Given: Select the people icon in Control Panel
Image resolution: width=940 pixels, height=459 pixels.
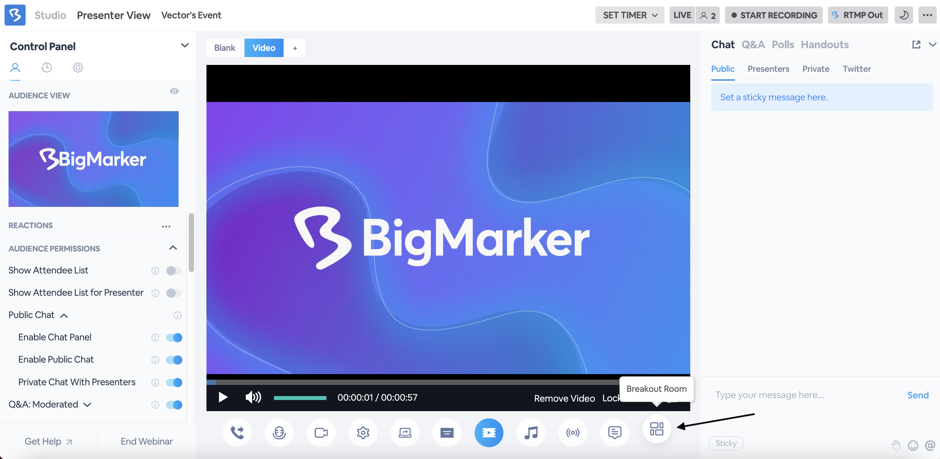Looking at the screenshot, I should pos(15,68).
